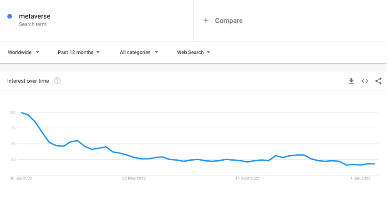Click the 22 May 2022 axis label
Image resolution: width=387 pixels, height=204 pixels.
point(134,178)
